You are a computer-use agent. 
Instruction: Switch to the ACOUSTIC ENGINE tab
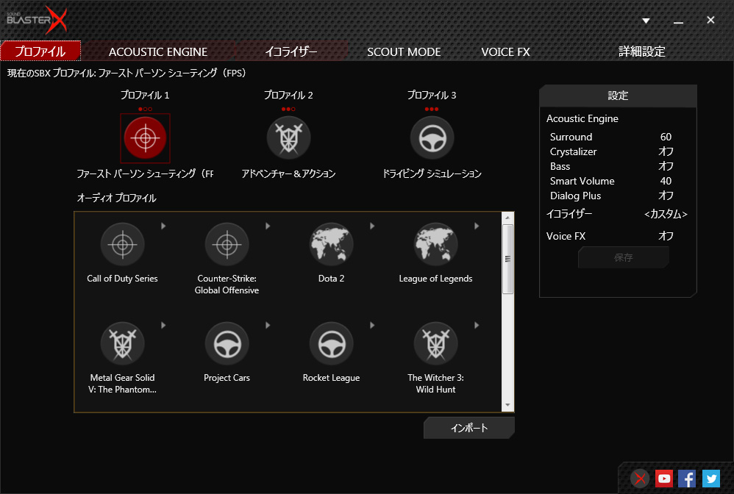(x=158, y=51)
